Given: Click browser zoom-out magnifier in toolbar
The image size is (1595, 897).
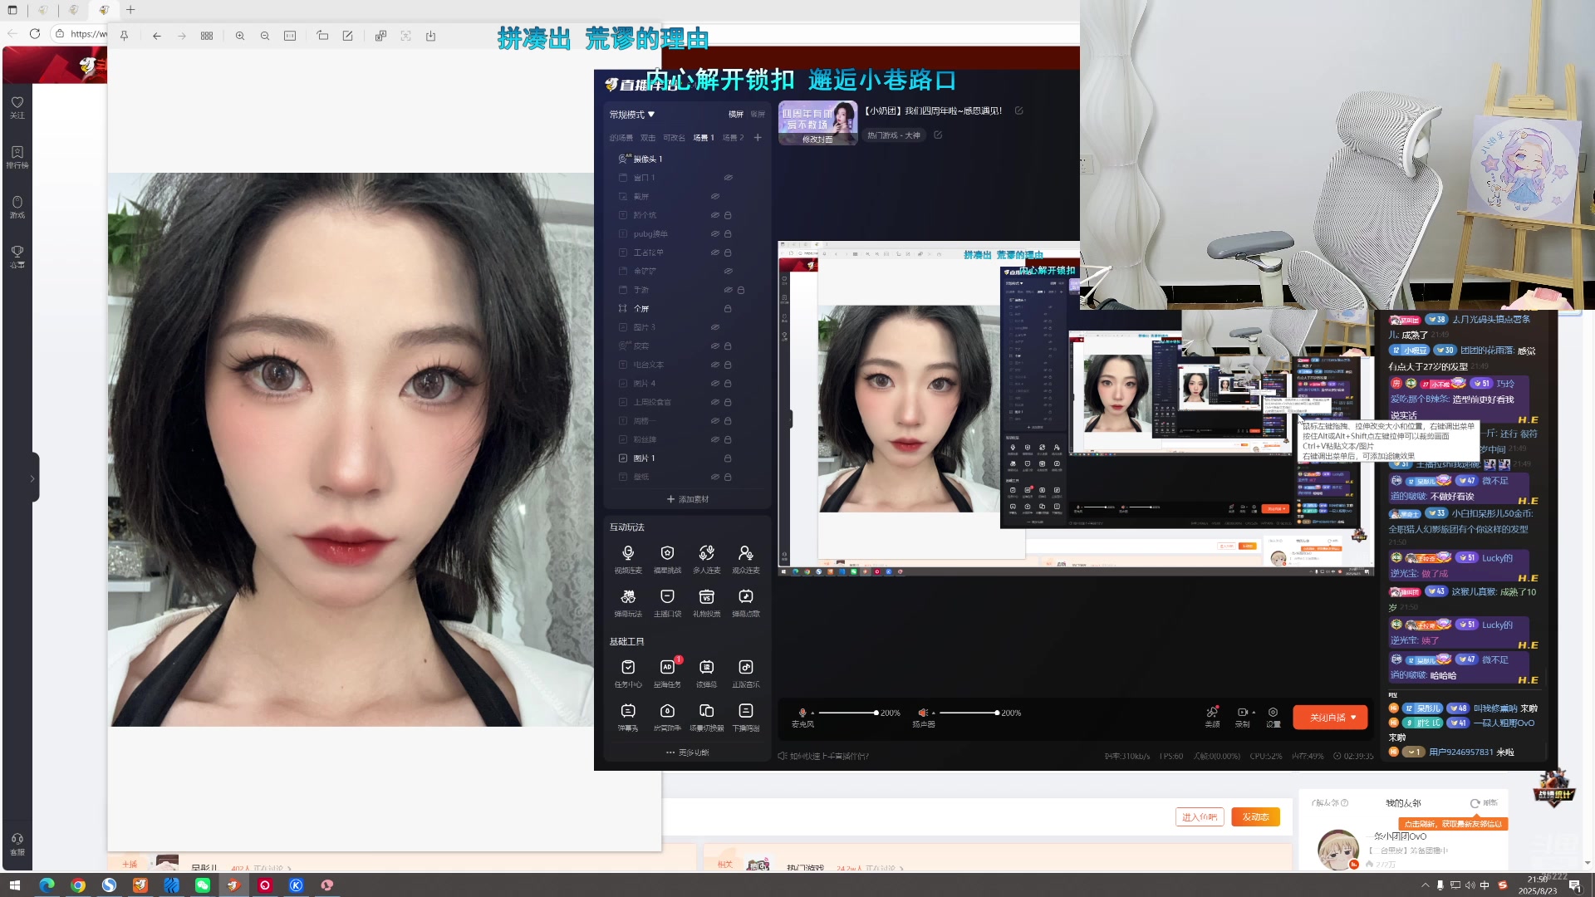Looking at the screenshot, I should point(265,36).
